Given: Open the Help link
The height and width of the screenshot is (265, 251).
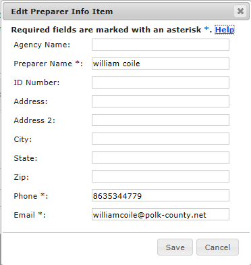Looking at the screenshot, I should coord(225,30).
